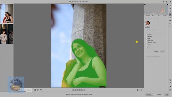Select the Hand pan tool

click(x=170, y=83)
